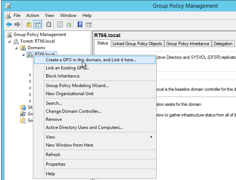Select Block Inheritance in context menu
Screen dimensions: 236x180
point(95,76)
